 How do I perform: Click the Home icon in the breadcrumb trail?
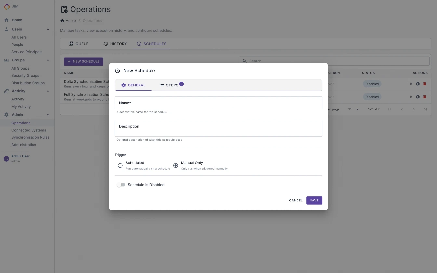[62, 20]
